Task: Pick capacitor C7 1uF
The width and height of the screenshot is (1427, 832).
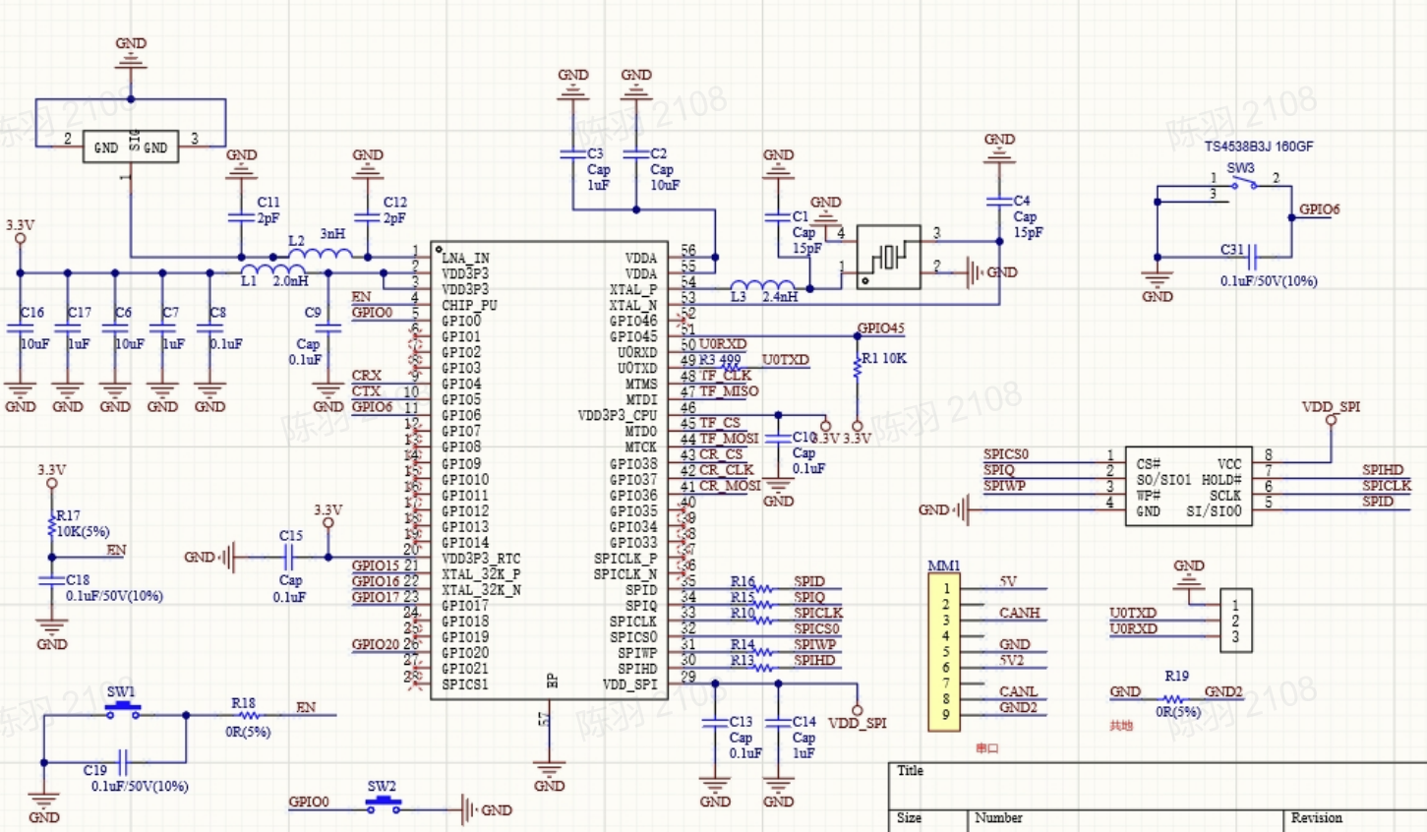Action: pos(162,329)
